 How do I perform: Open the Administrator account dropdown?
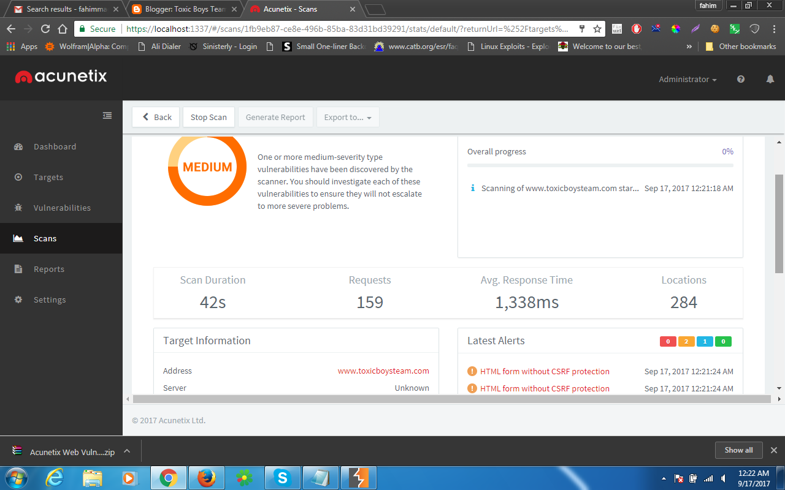click(687, 79)
